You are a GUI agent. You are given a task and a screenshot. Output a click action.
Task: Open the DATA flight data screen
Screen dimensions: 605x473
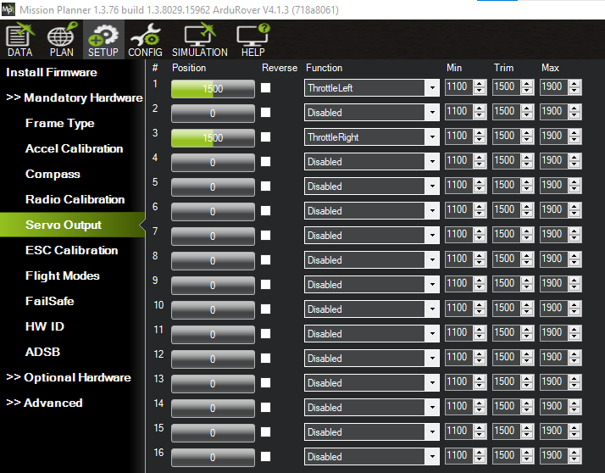point(20,39)
